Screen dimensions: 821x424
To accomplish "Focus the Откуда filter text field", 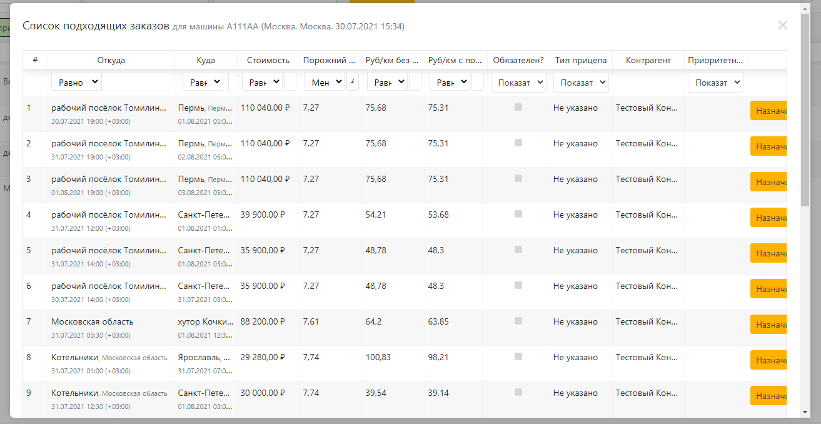I will 137,82.
